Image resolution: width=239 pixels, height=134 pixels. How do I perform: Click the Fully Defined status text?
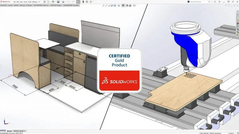[204, 133]
